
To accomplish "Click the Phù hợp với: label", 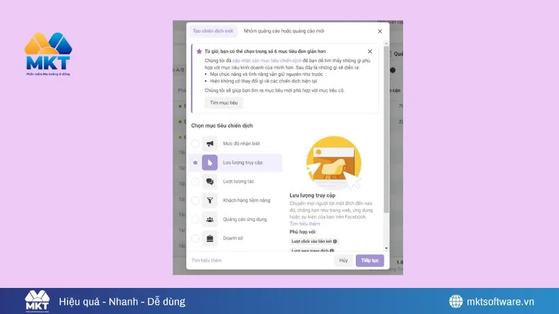I will pyautogui.click(x=302, y=231).
